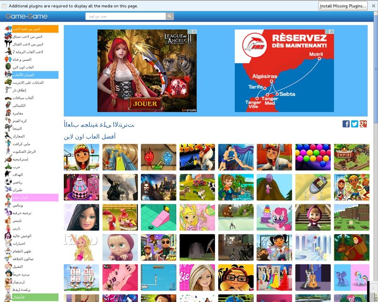Focus the game search input field

(126, 16)
